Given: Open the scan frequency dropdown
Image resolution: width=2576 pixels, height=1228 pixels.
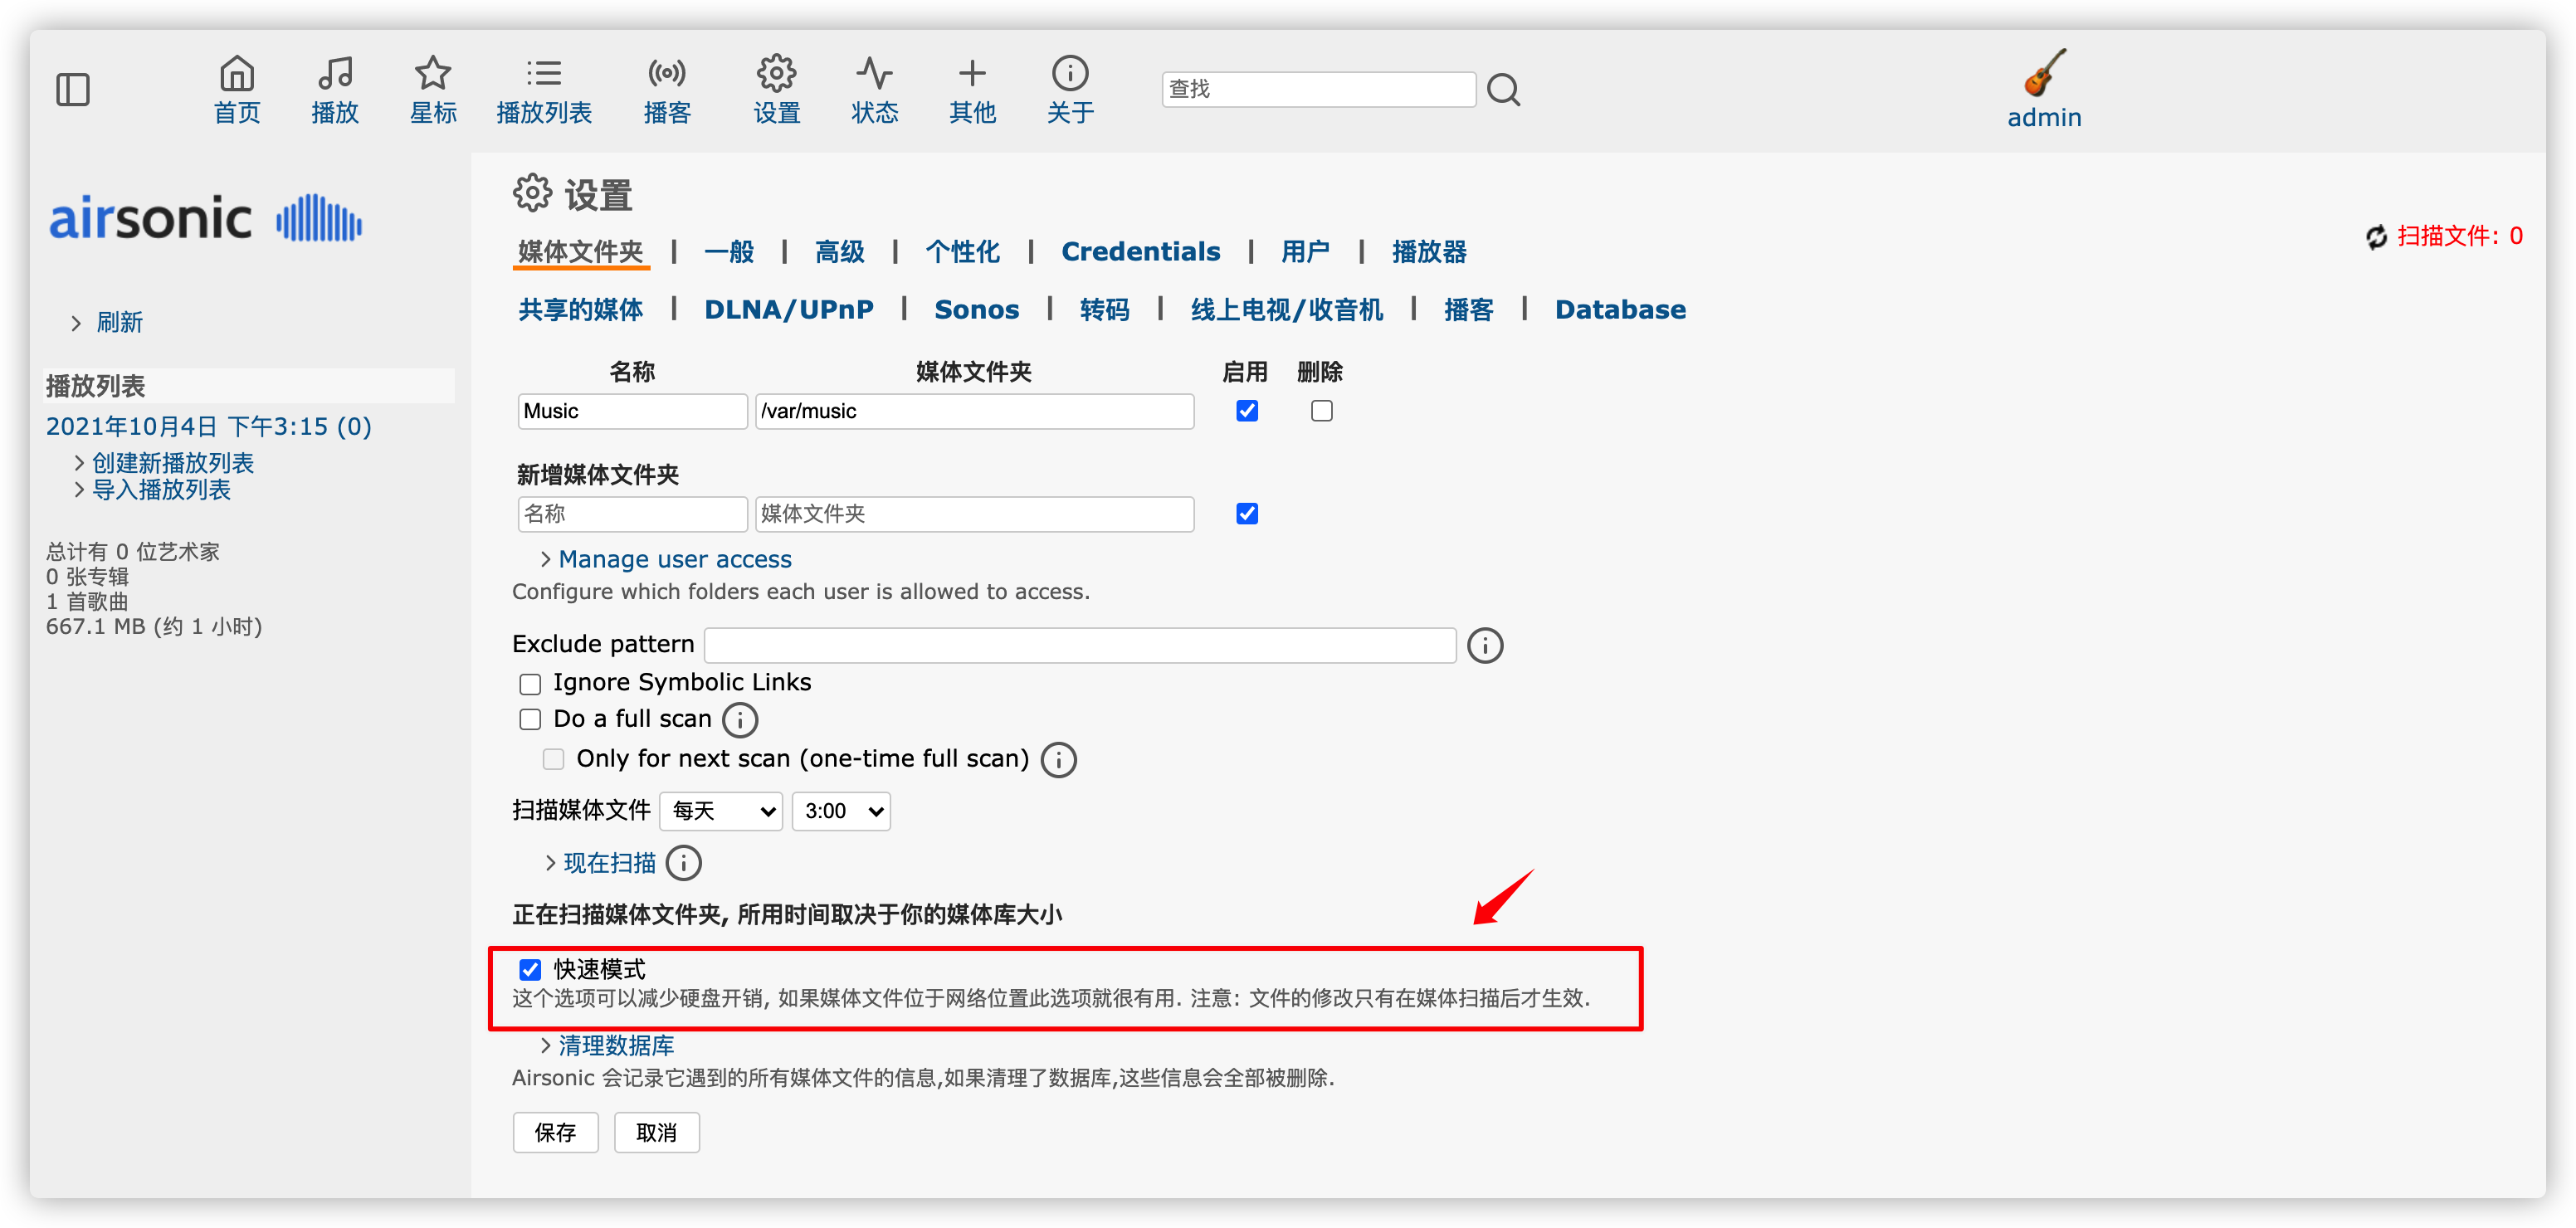Looking at the screenshot, I should (x=721, y=811).
